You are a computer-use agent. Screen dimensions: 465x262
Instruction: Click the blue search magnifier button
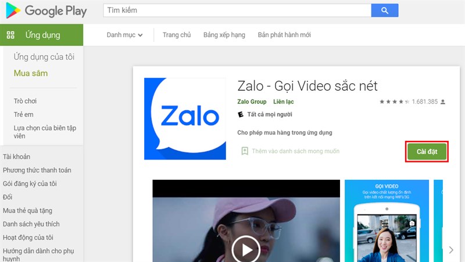385,10
